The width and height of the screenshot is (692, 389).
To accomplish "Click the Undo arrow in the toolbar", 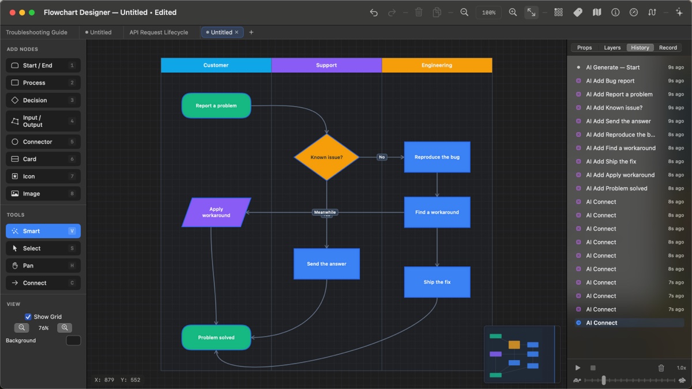I will 374,12.
